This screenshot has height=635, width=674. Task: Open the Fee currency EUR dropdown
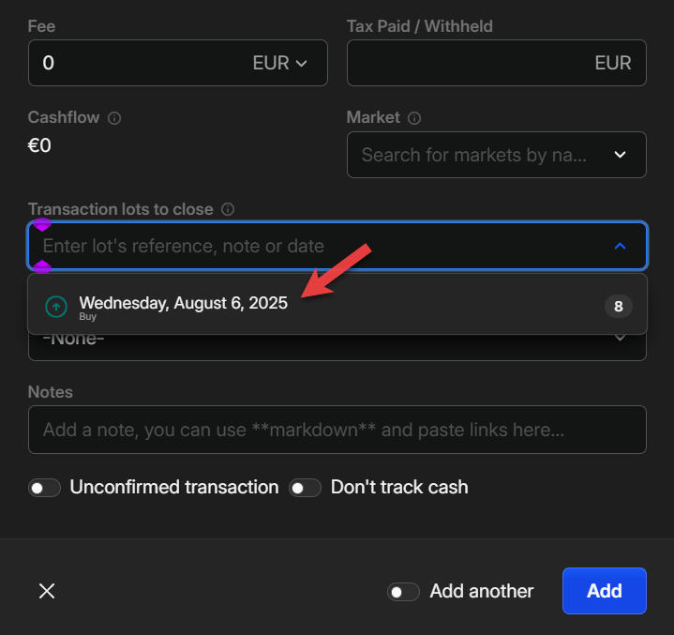point(280,64)
